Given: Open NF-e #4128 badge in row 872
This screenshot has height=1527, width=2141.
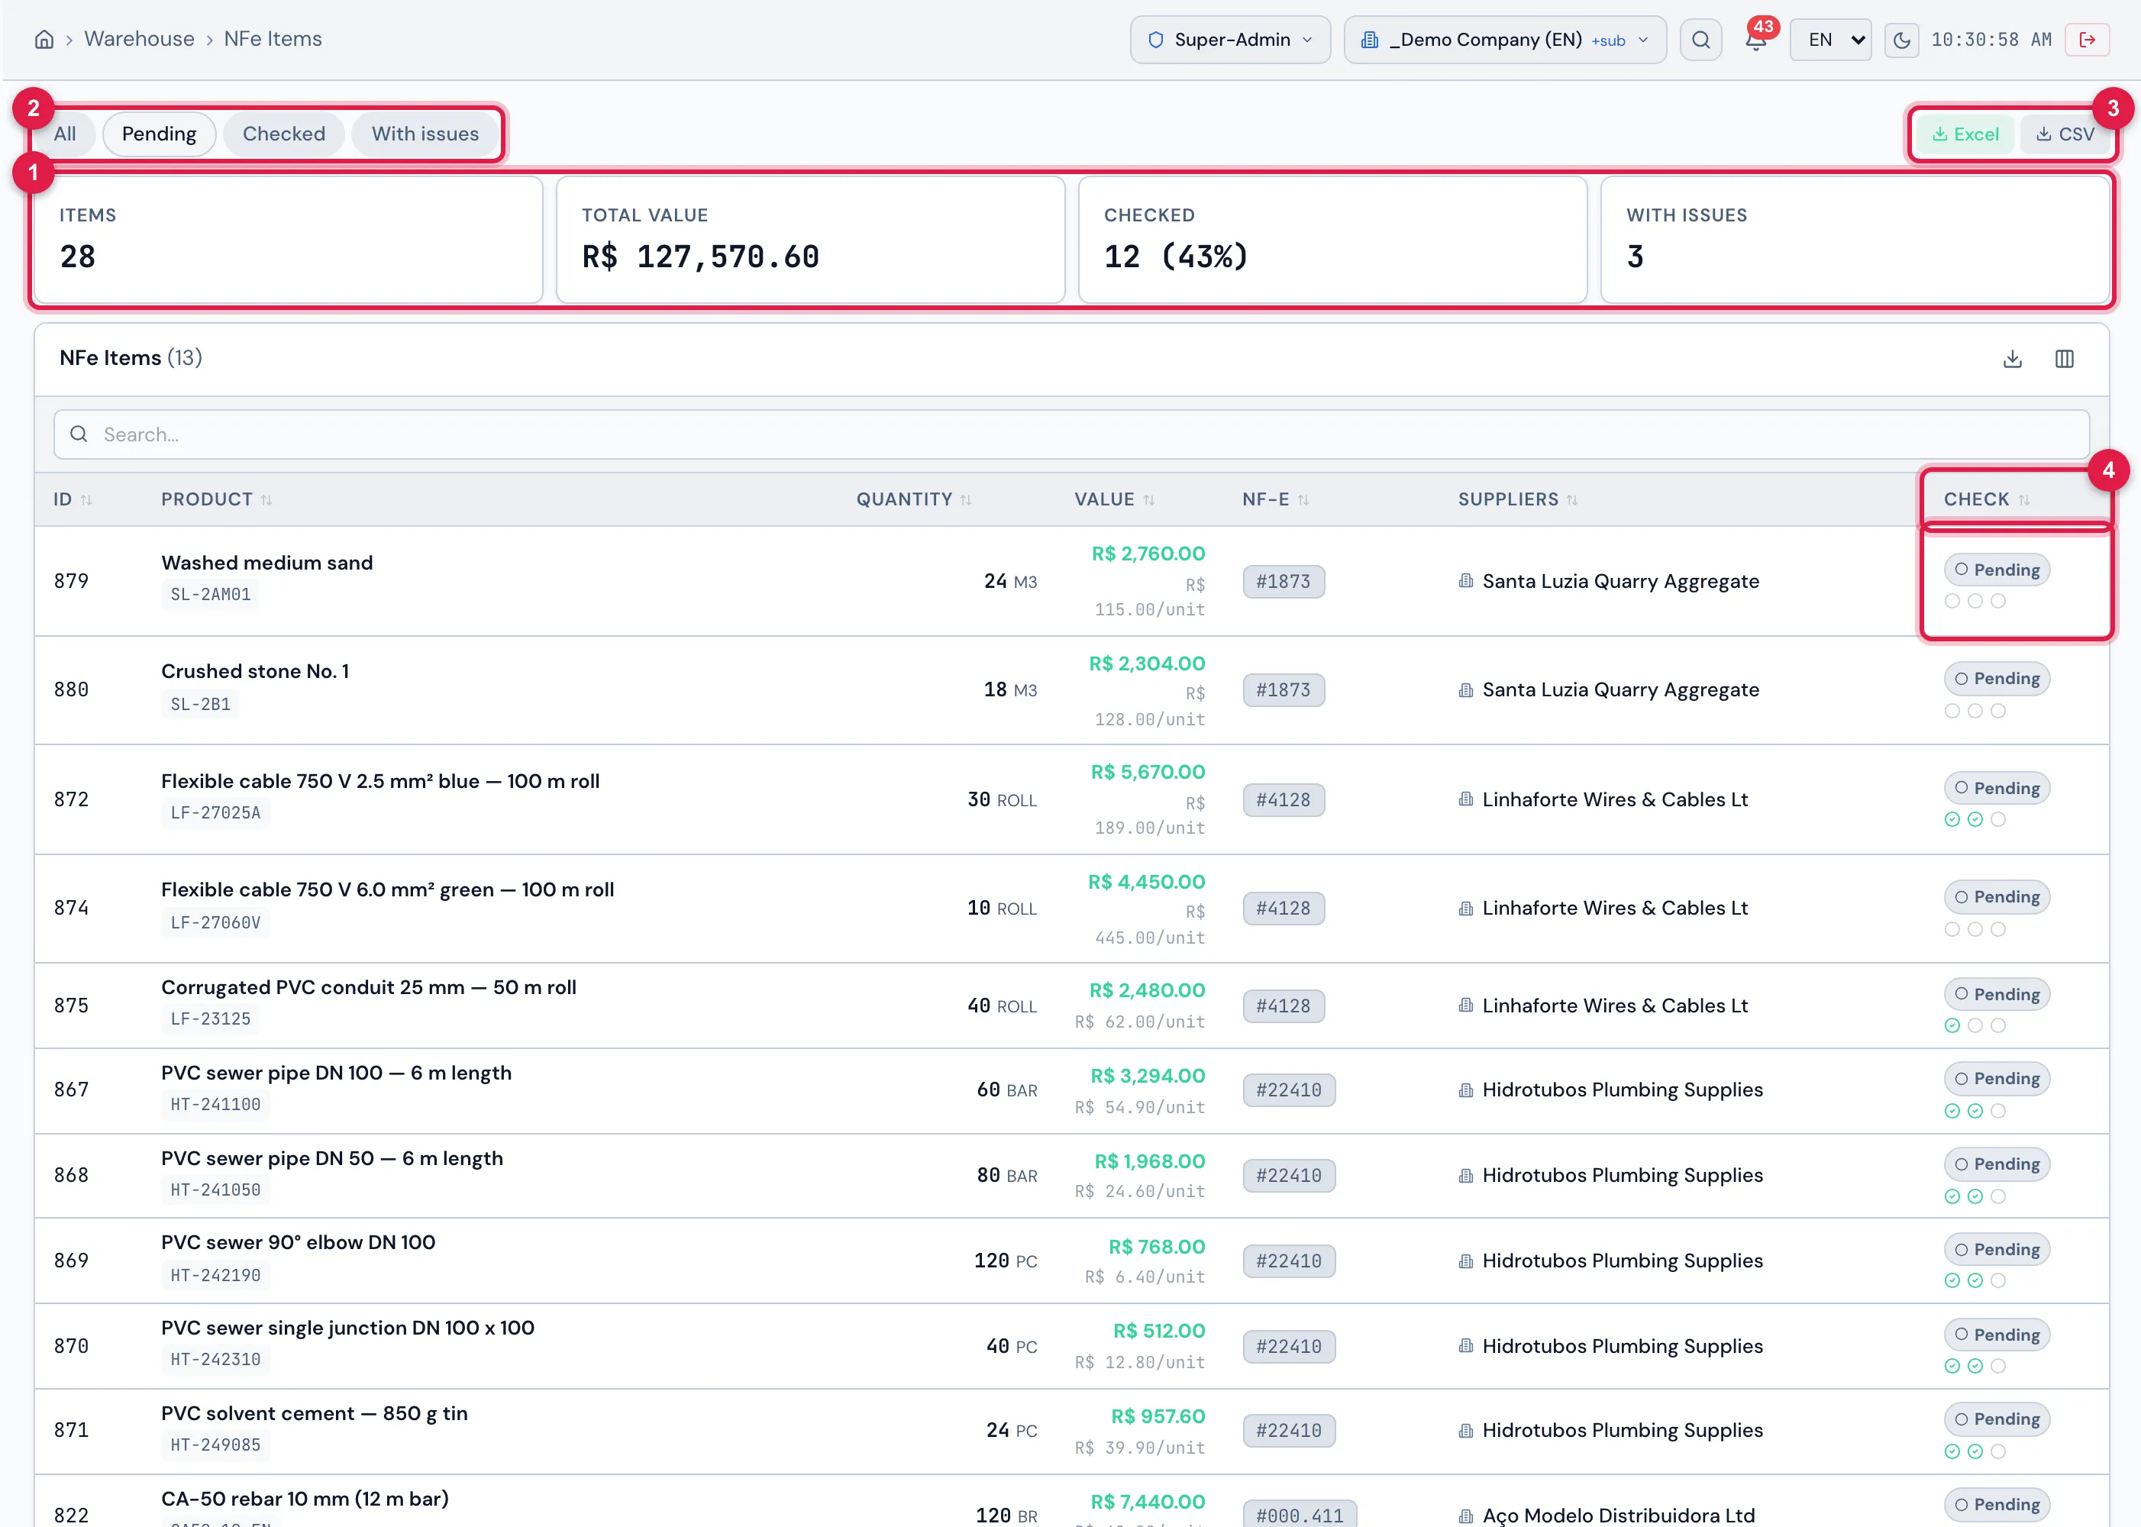Looking at the screenshot, I should 1284,800.
